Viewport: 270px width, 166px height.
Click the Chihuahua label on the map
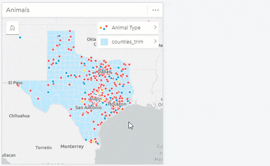[19, 116]
